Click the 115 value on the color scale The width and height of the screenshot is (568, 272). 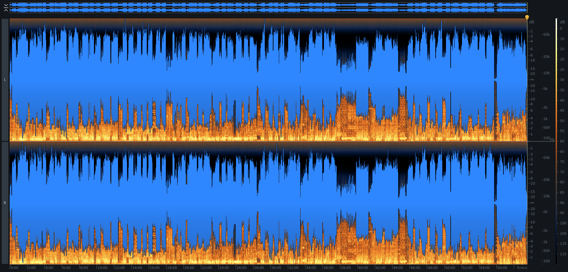(x=563, y=254)
